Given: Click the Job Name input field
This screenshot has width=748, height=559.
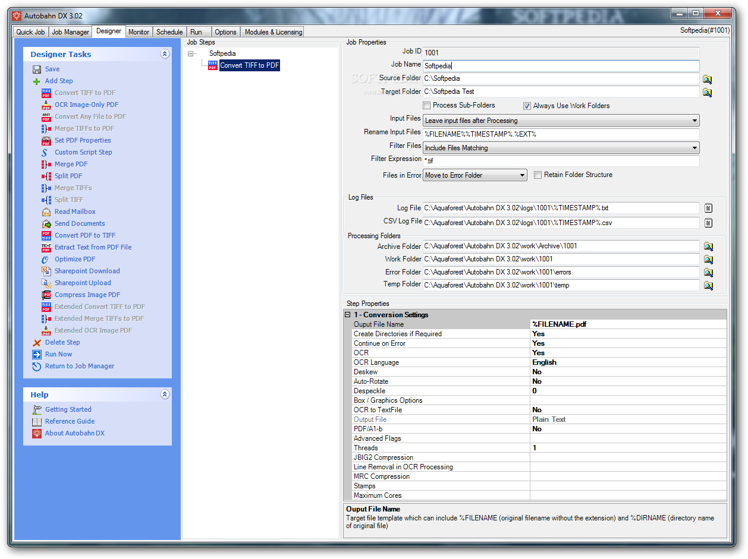Looking at the screenshot, I should (x=561, y=65).
